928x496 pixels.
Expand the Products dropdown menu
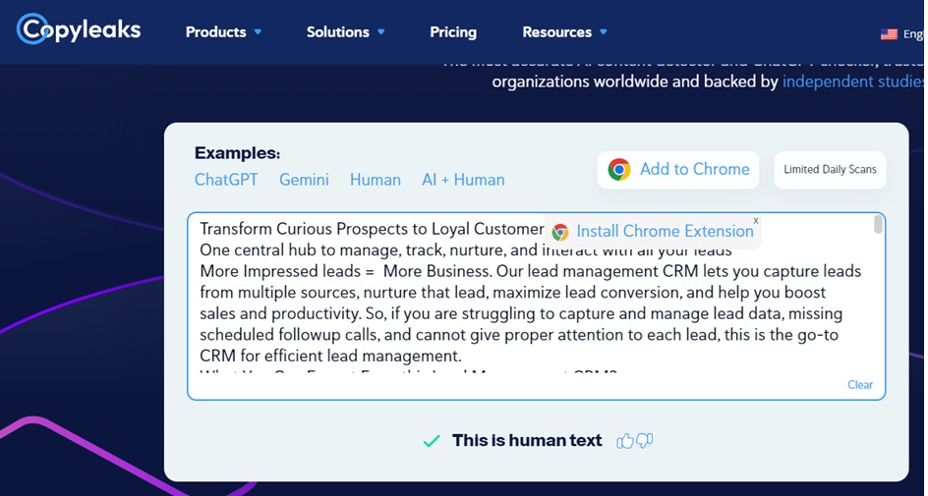223,32
